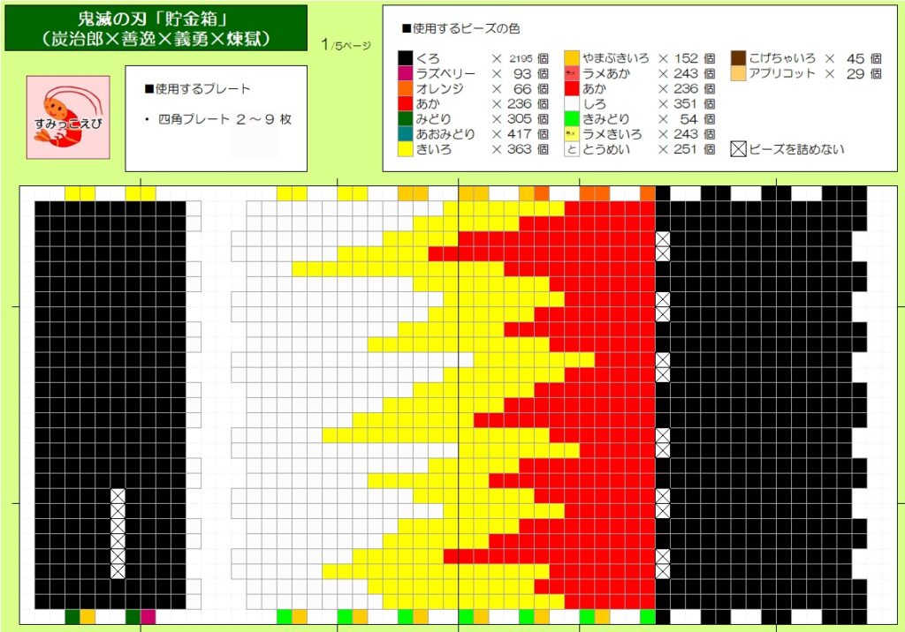Select the アプリコット count 29

[x=856, y=73]
